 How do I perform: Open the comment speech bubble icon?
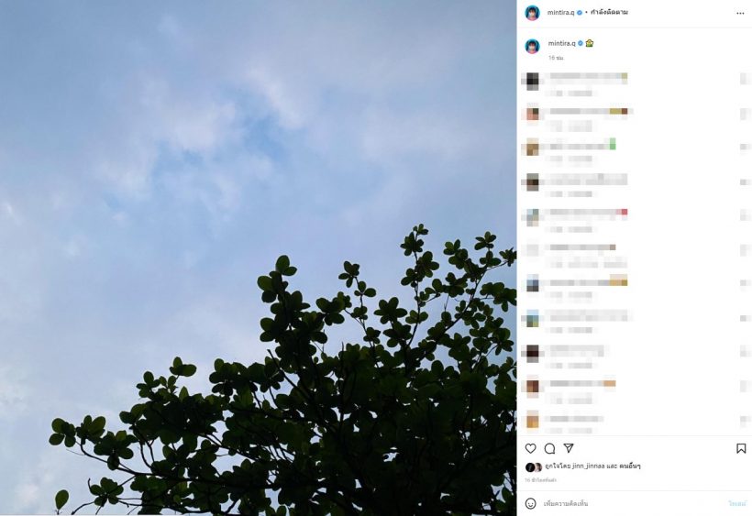coord(549,448)
